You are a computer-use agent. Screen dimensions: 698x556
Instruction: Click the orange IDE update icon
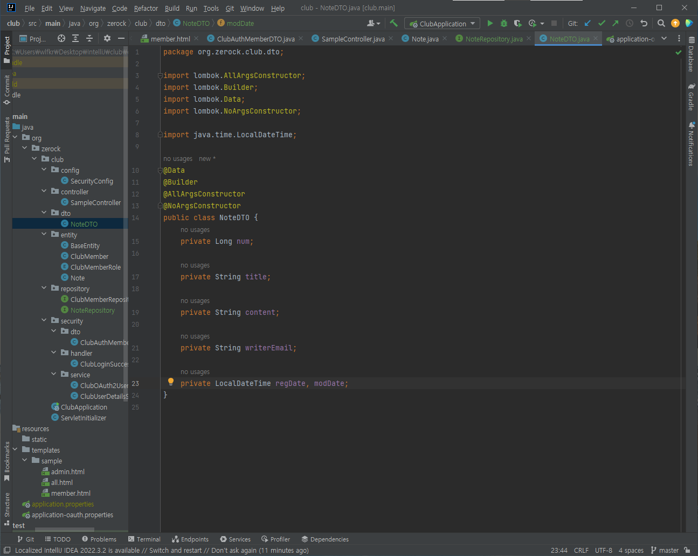pyautogui.click(x=675, y=23)
